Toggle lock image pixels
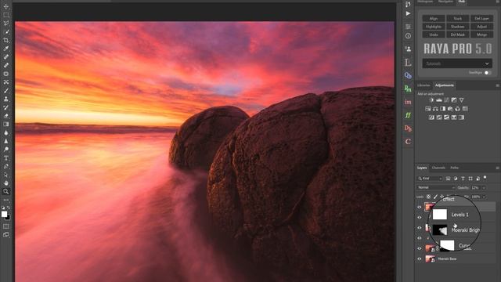501x282 pixels. (x=435, y=197)
